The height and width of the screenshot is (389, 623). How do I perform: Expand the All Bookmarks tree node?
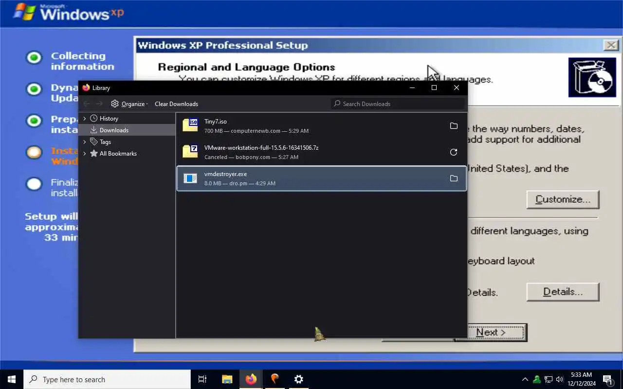point(85,153)
